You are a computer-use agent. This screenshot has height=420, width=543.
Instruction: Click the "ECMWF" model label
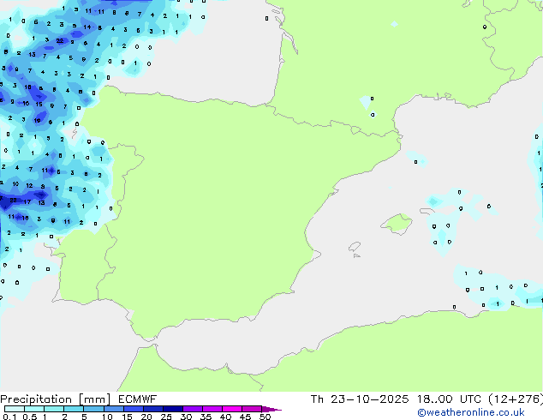click(x=137, y=399)
